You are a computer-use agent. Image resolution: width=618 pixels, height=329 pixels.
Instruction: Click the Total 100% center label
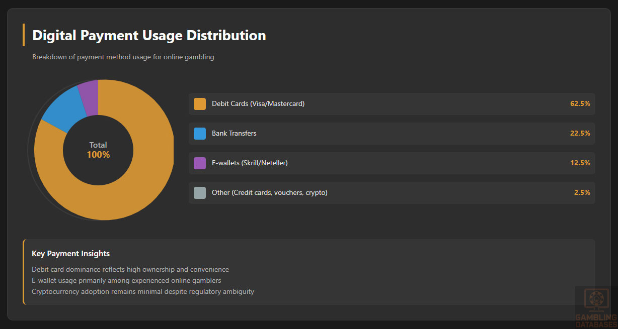click(x=98, y=150)
